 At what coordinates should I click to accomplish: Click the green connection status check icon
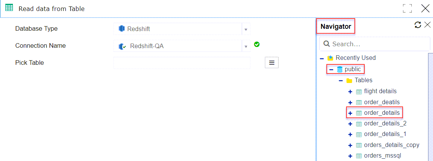[x=257, y=44]
